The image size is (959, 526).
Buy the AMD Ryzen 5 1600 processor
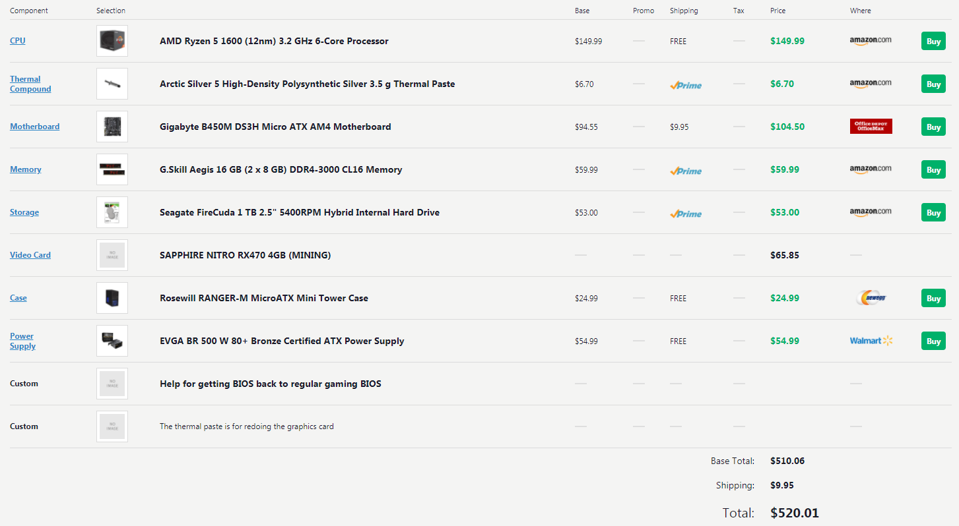[x=933, y=41]
